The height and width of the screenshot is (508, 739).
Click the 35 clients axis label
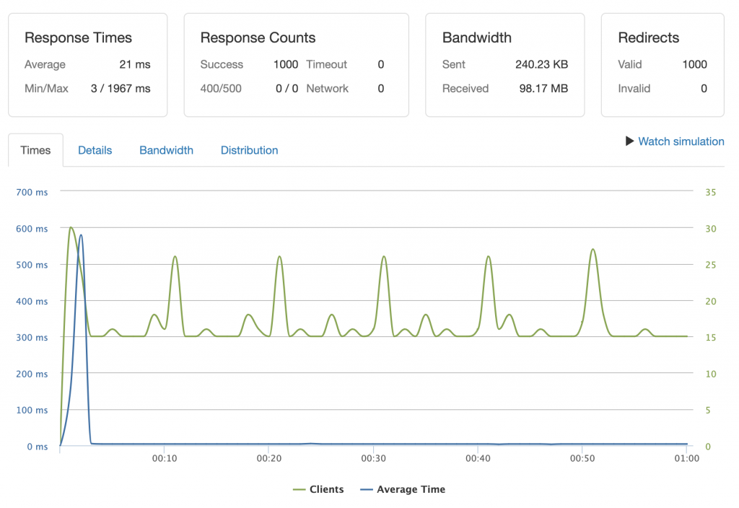pos(710,192)
